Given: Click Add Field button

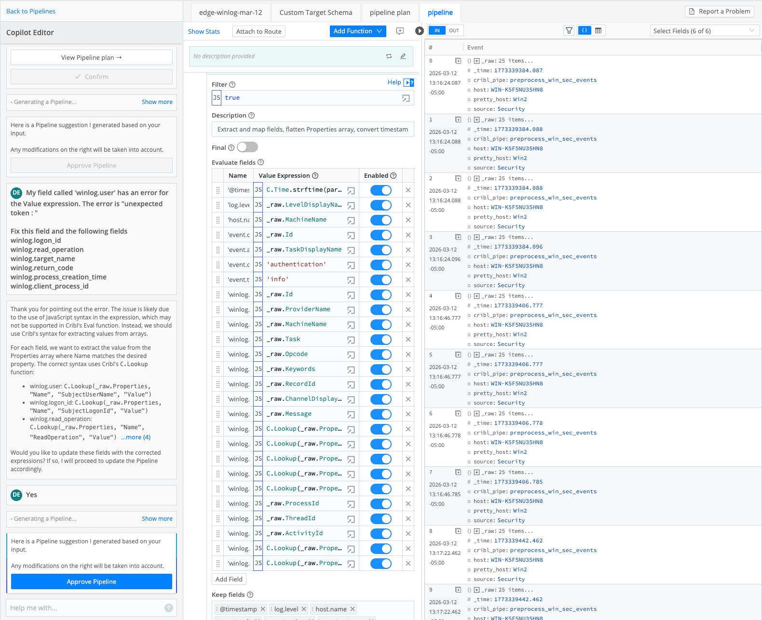Looking at the screenshot, I should pyautogui.click(x=229, y=579).
